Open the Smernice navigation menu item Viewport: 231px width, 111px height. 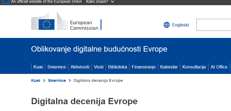pyautogui.click(x=57, y=67)
